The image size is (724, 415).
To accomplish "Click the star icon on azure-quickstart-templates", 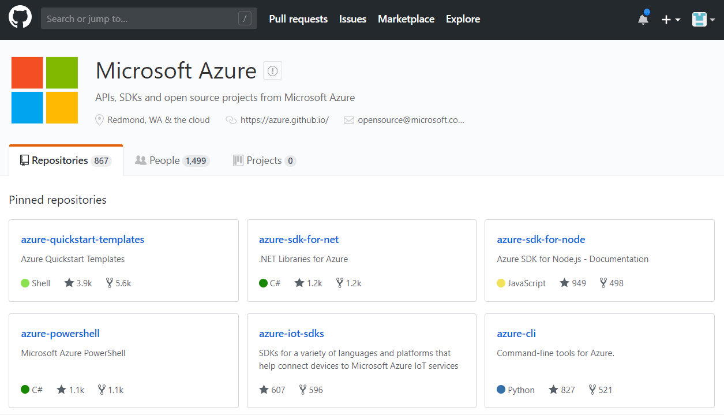I will (x=69, y=283).
